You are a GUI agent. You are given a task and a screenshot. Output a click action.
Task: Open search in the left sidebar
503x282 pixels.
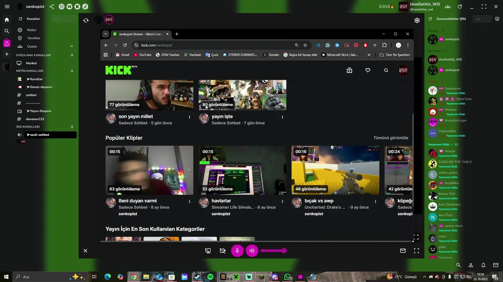(x=7, y=31)
